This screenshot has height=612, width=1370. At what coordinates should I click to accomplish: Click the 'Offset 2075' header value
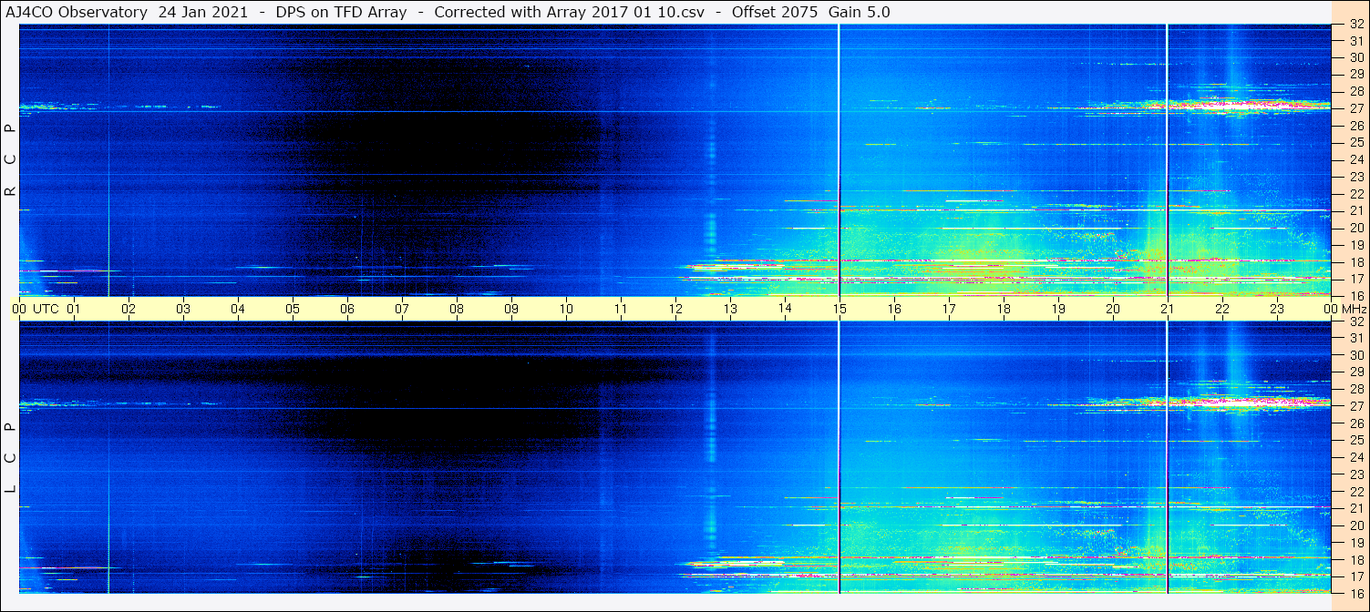point(775,12)
